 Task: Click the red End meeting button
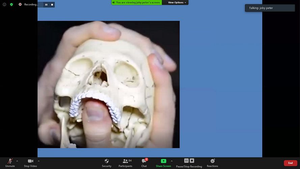[x=291, y=163]
